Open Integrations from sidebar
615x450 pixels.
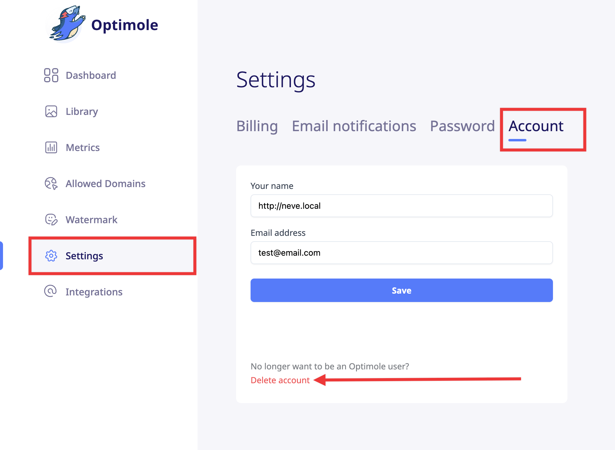click(94, 292)
